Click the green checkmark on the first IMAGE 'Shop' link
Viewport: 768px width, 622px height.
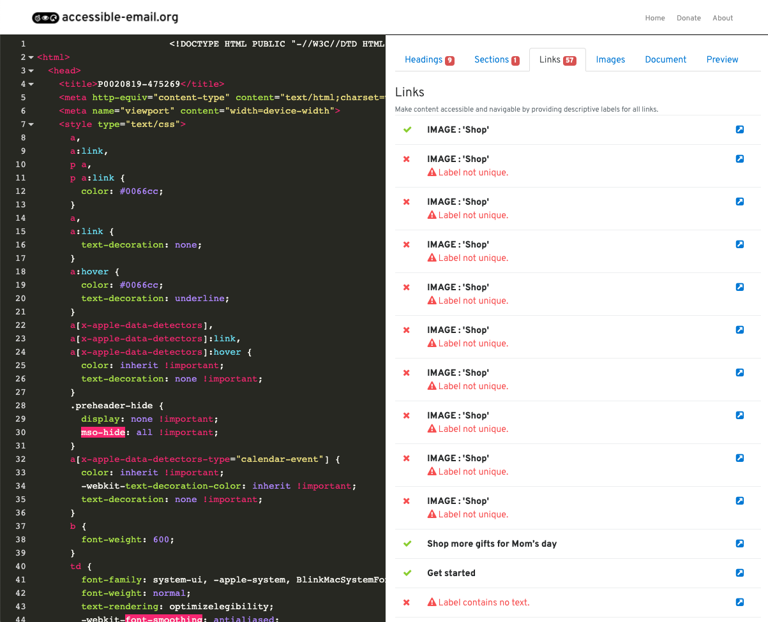(407, 130)
